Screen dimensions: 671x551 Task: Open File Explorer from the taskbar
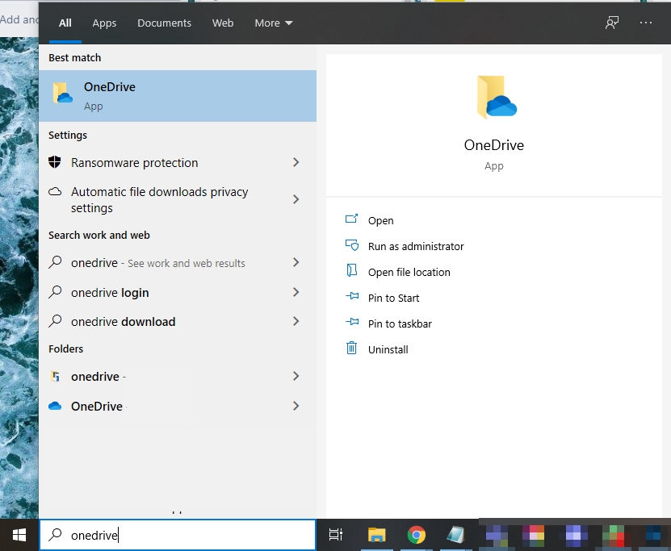coord(376,535)
